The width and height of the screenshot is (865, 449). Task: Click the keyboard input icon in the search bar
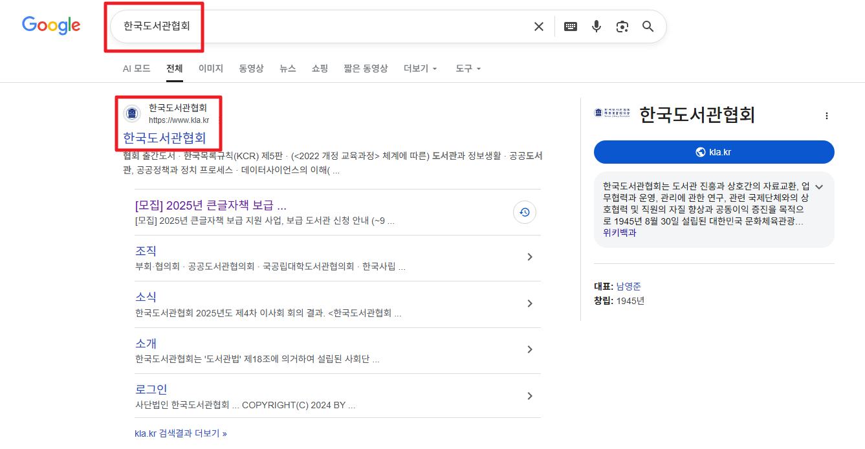(570, 26)
